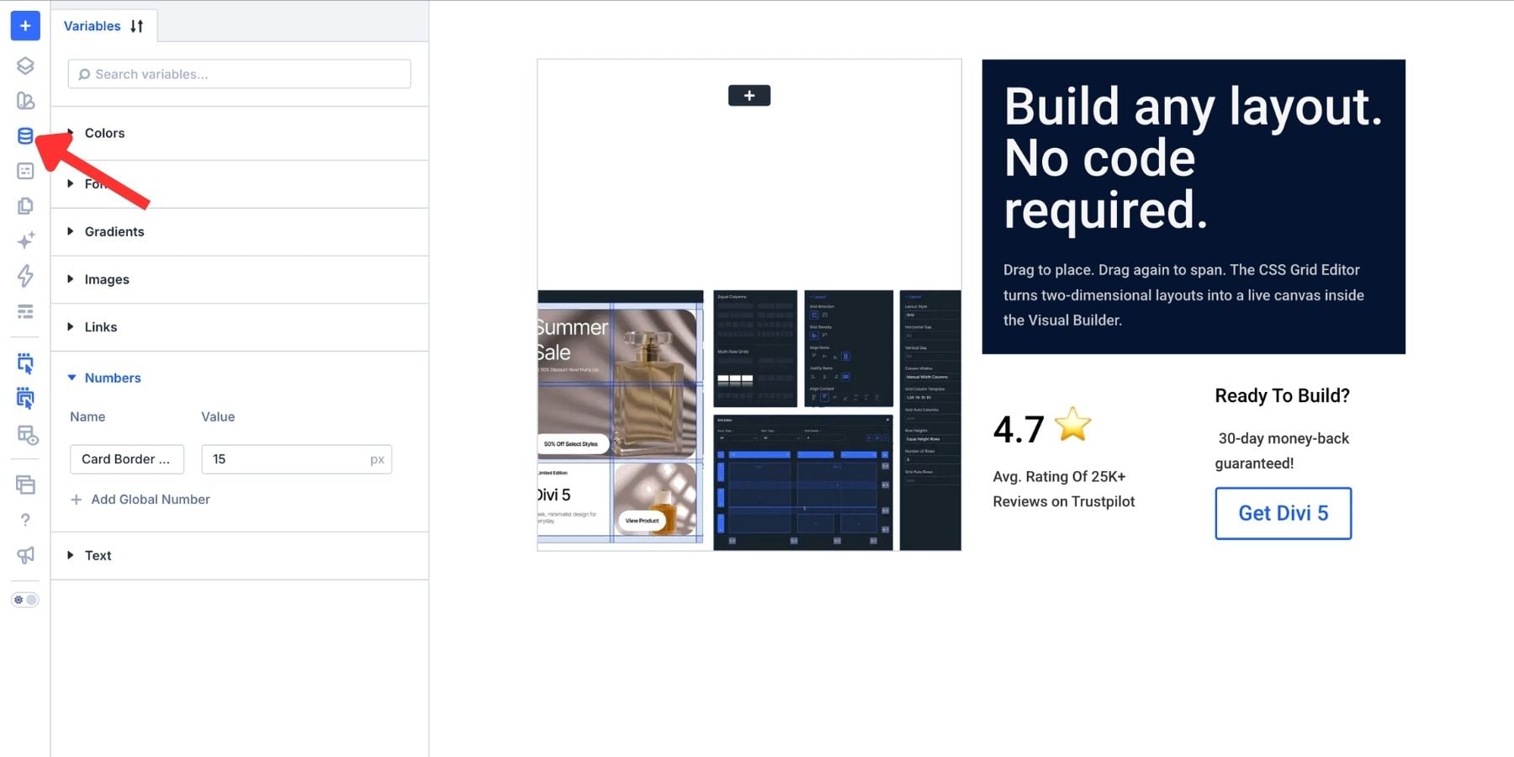Viewport: 1514px width, 757px height.
Task: Click the Search variables field
Action: (x=240, y=74)
